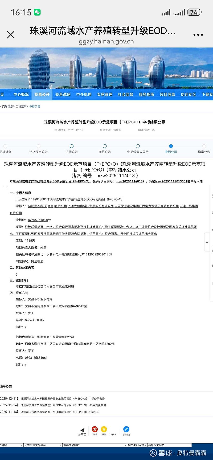This screenshot has height=460, width=213.
Task: Tap the battery indicator showing 74
Action: pos(195,12)
